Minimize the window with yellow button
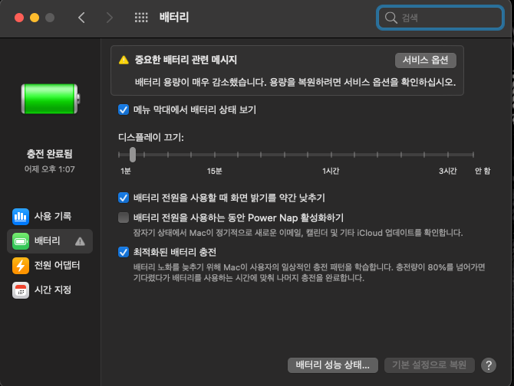Viewport: 514px width, 386px height. click(35, 18)
